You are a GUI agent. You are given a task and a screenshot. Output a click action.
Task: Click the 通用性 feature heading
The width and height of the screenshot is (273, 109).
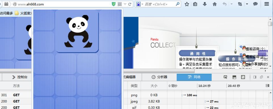198,54
